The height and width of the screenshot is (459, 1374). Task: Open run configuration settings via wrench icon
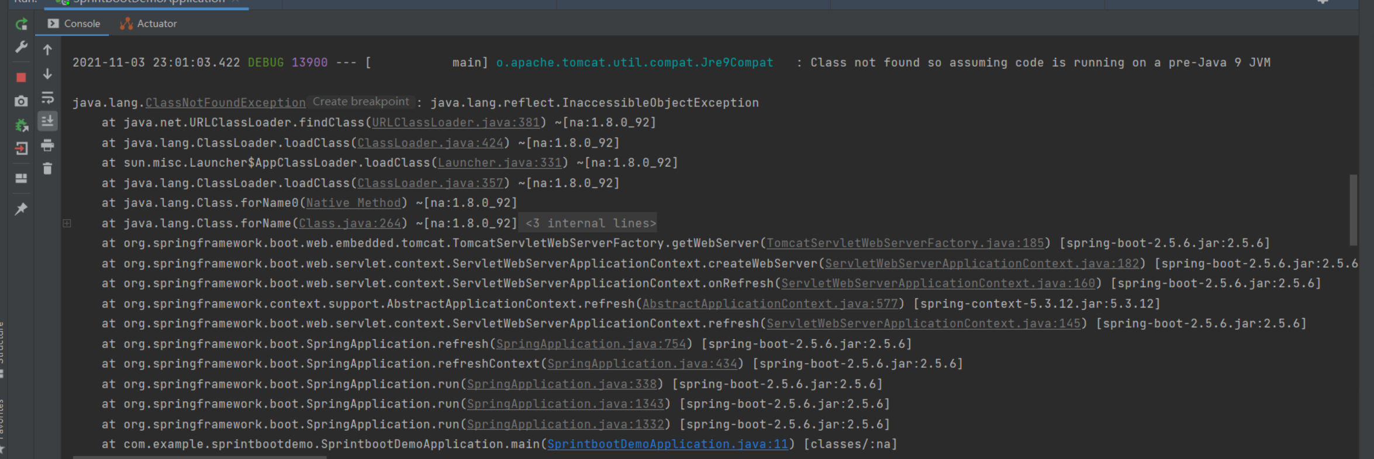coord(22,47)
